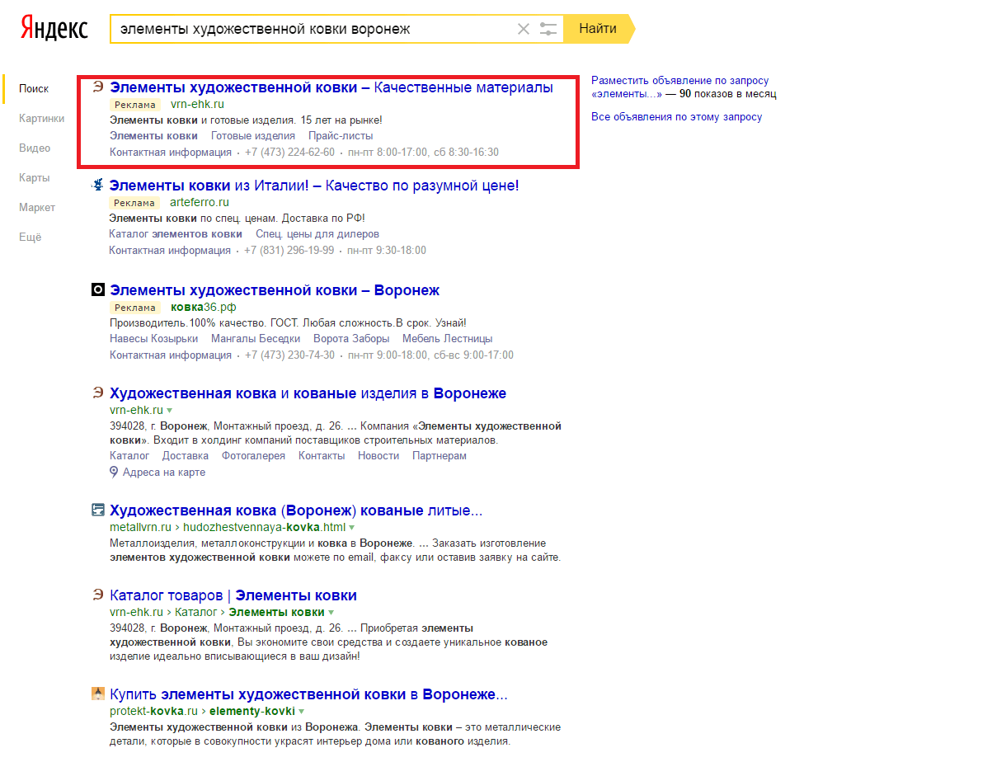Open the map pin 'Адреса на карте'
Image resolution: width=1006 pixels, height=762 pixels.
157,473
